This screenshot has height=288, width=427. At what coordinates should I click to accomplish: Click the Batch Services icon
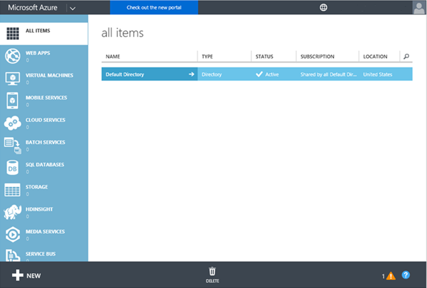[12, 145]
